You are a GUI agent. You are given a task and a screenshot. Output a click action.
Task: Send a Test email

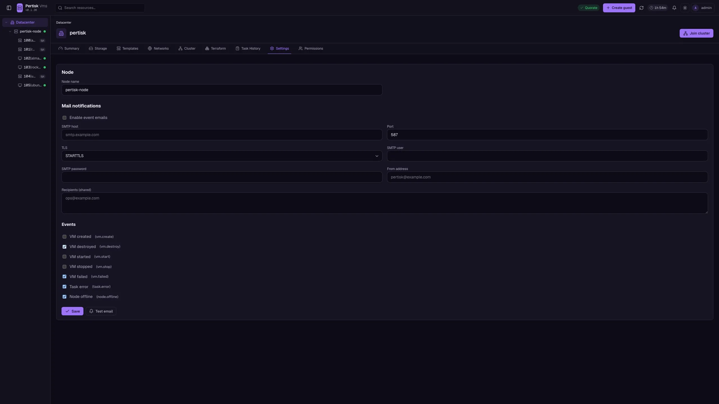pos(101,311)
